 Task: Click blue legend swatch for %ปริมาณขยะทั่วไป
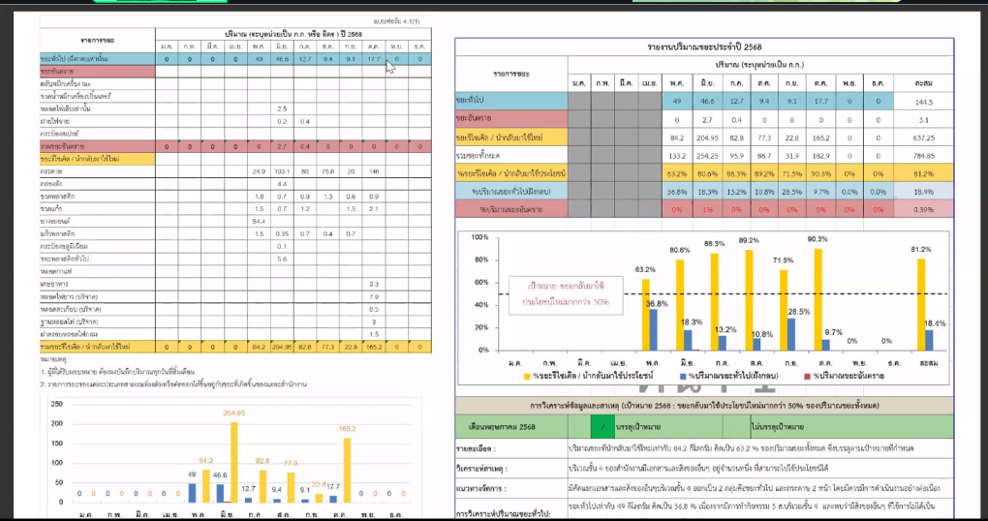(x=684, y=376)
